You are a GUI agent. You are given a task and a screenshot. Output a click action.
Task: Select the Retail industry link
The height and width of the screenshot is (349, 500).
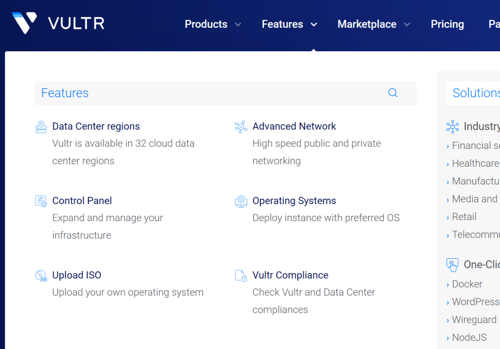pyautogui.click(x=464, y=217)
